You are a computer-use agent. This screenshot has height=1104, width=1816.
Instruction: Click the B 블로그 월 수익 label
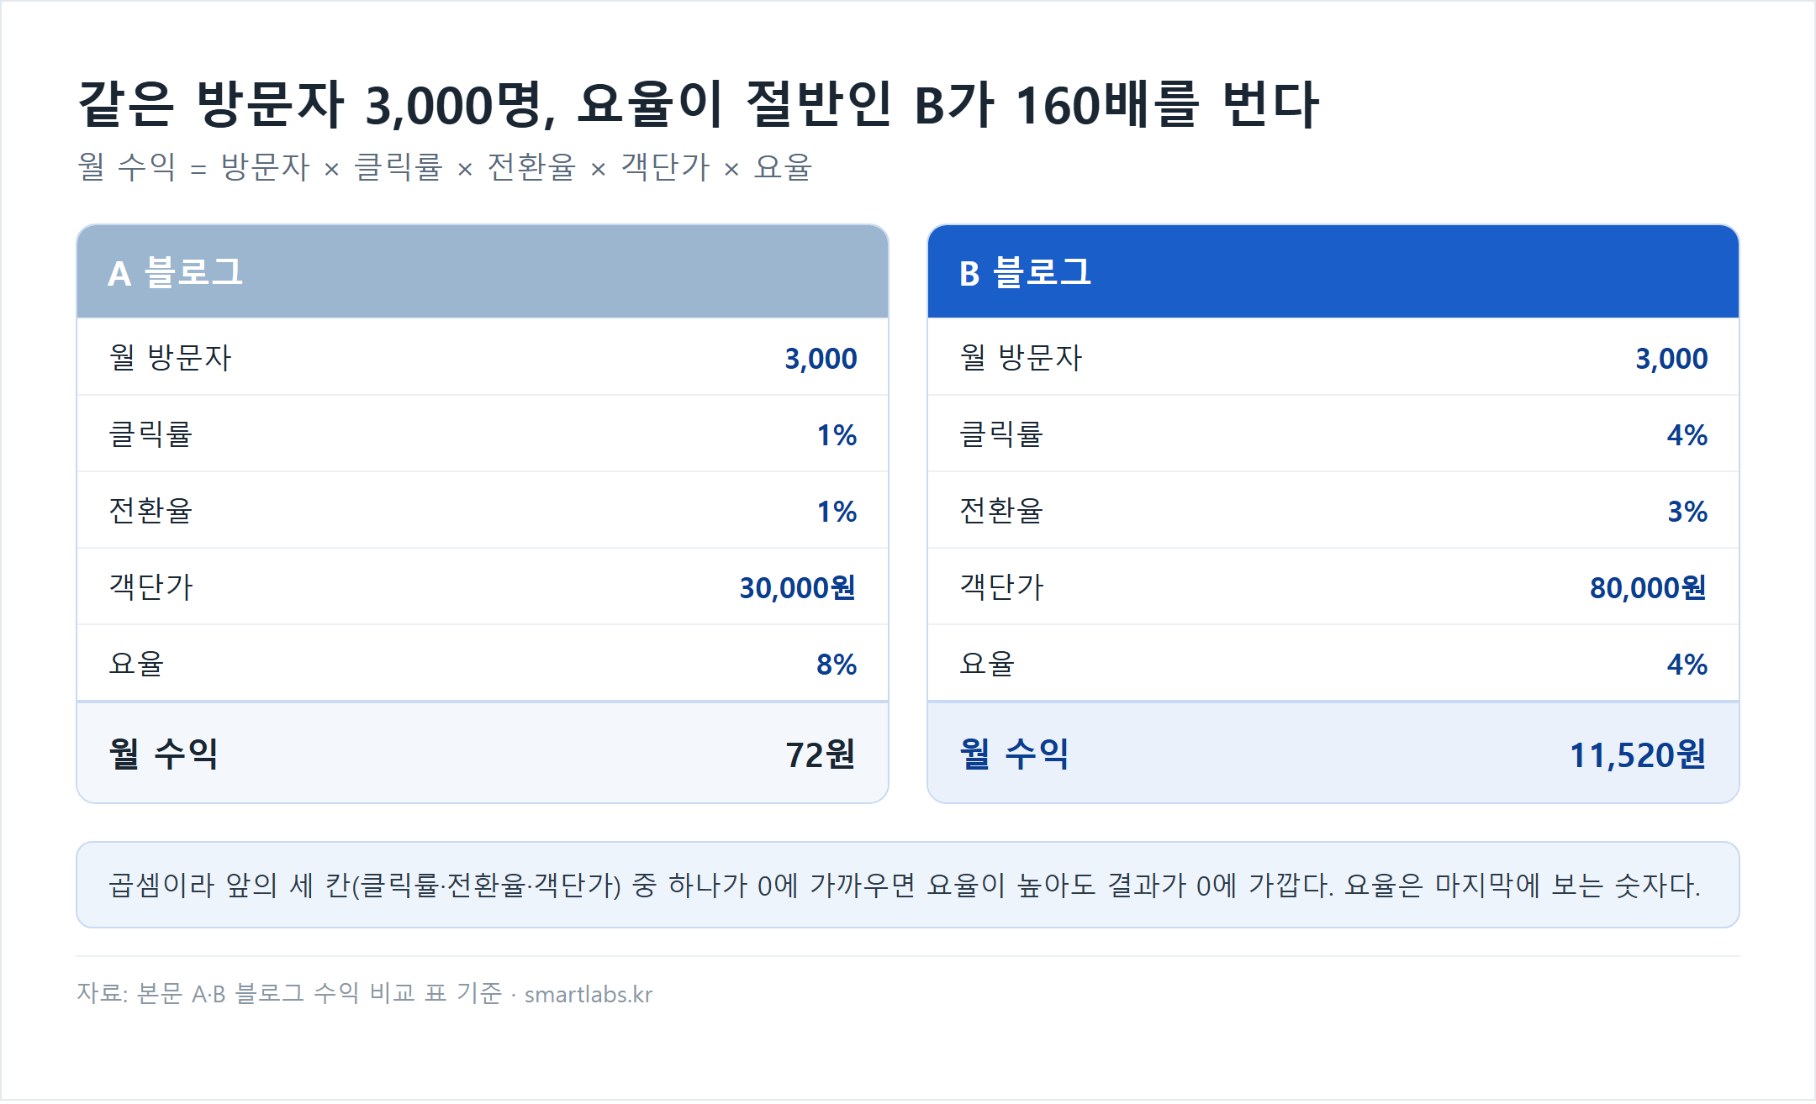point(1015,753)
